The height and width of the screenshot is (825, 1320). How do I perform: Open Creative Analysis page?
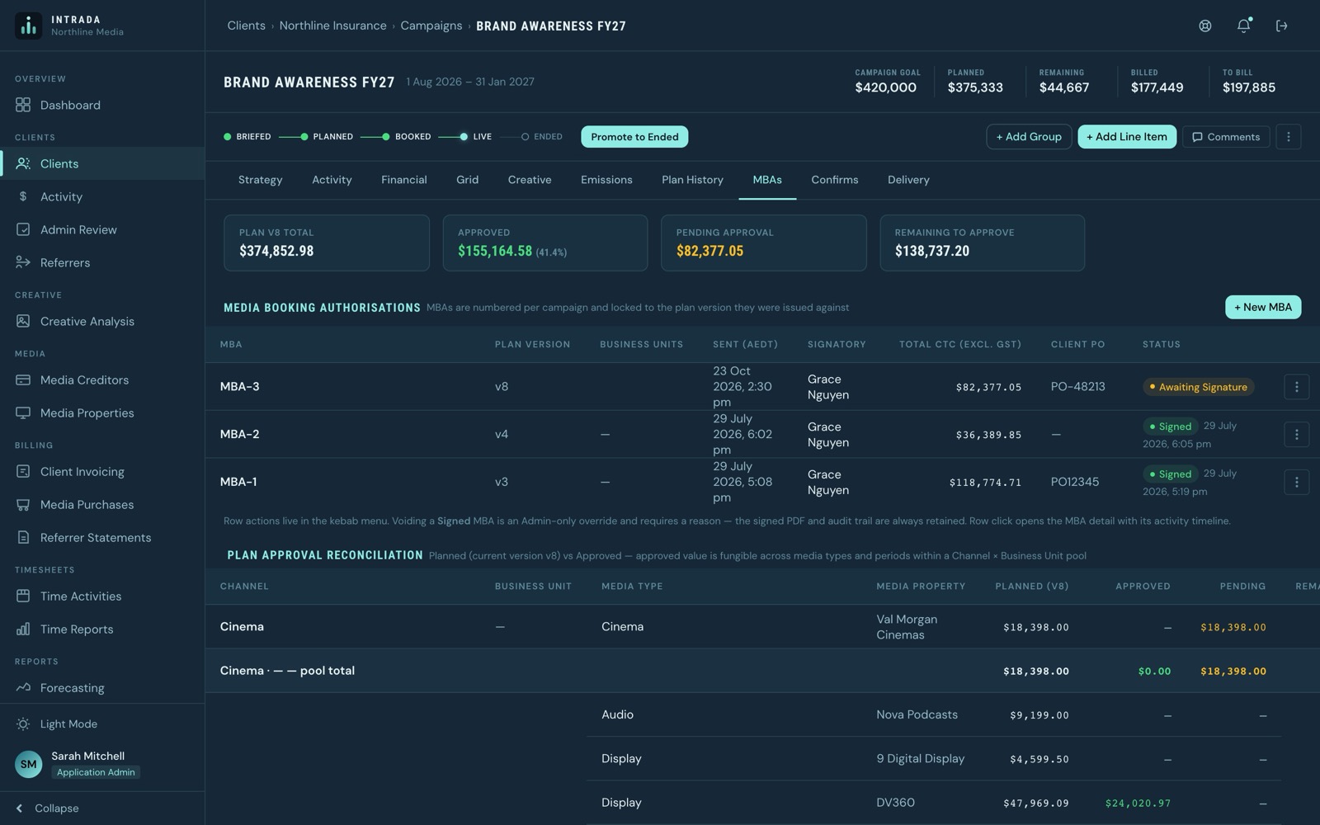click(x=102, y=321)
